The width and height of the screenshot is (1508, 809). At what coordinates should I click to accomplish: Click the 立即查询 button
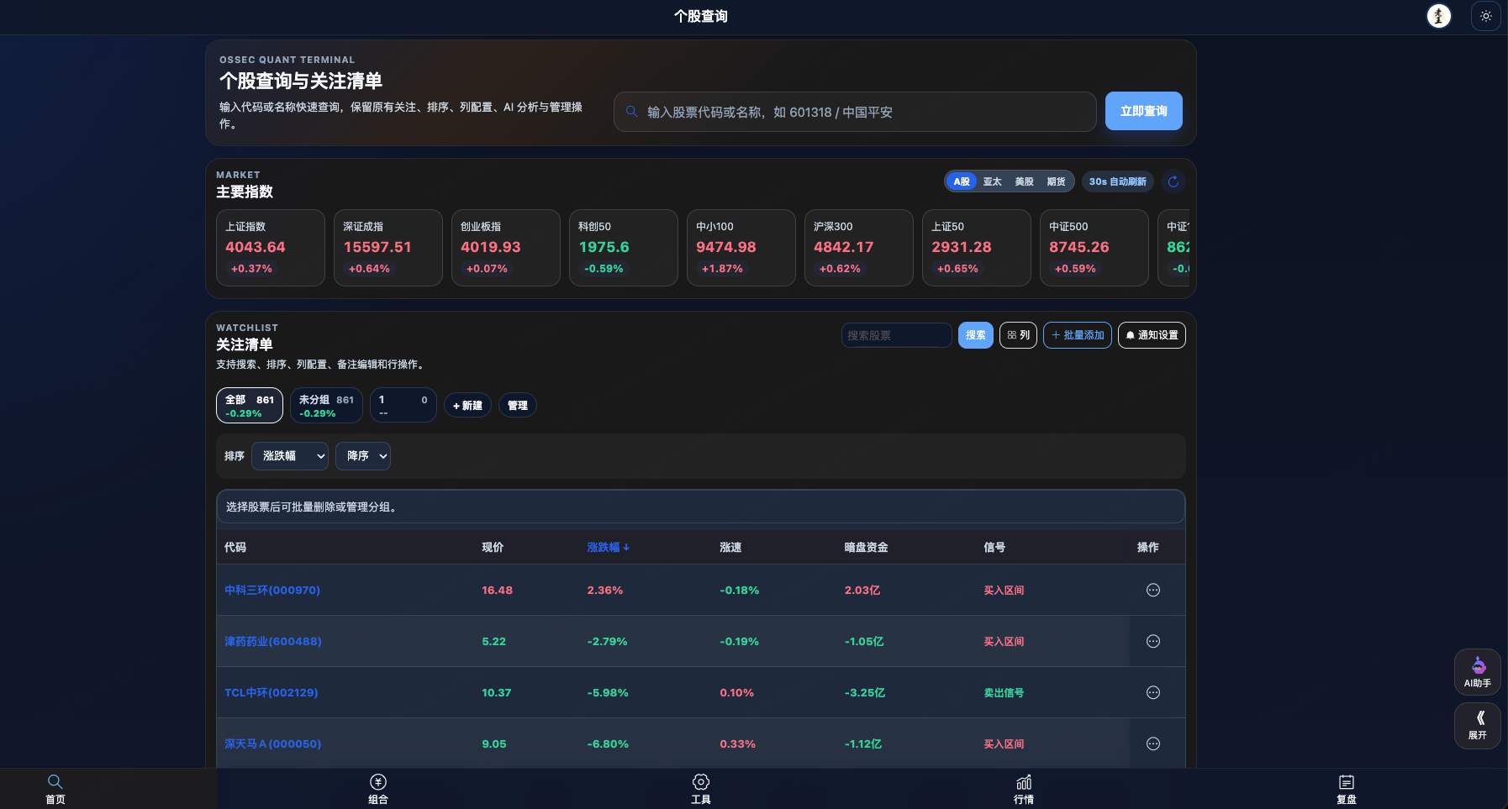1143,111
